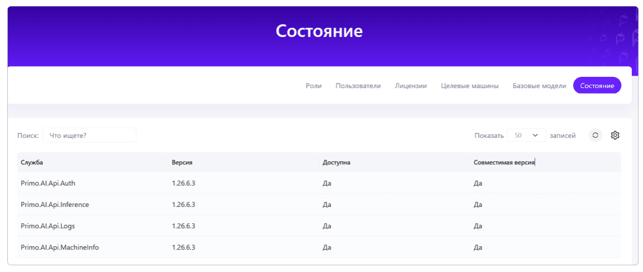Click the Совместимая версия value in the Auth row
Viewport: 643px width, 272px height.
(478, 183)
